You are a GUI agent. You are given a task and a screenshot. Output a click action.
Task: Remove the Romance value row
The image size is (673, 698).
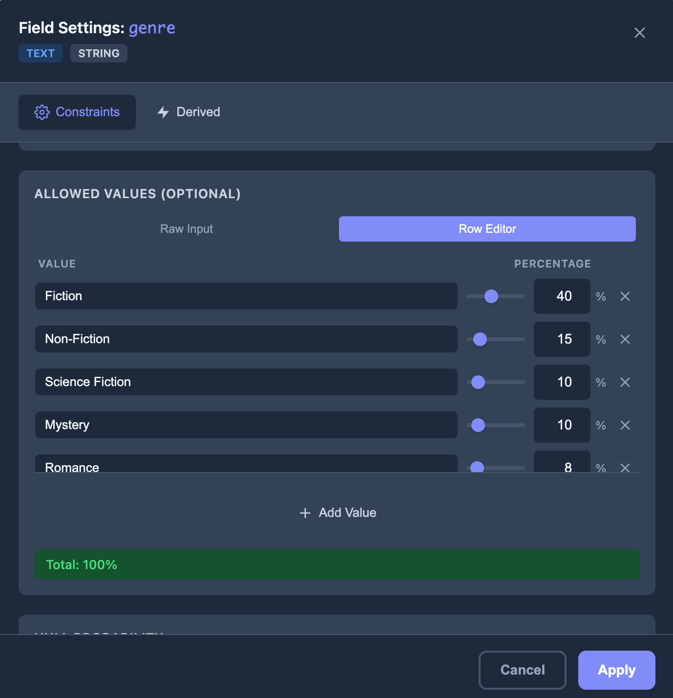point(625,468)
